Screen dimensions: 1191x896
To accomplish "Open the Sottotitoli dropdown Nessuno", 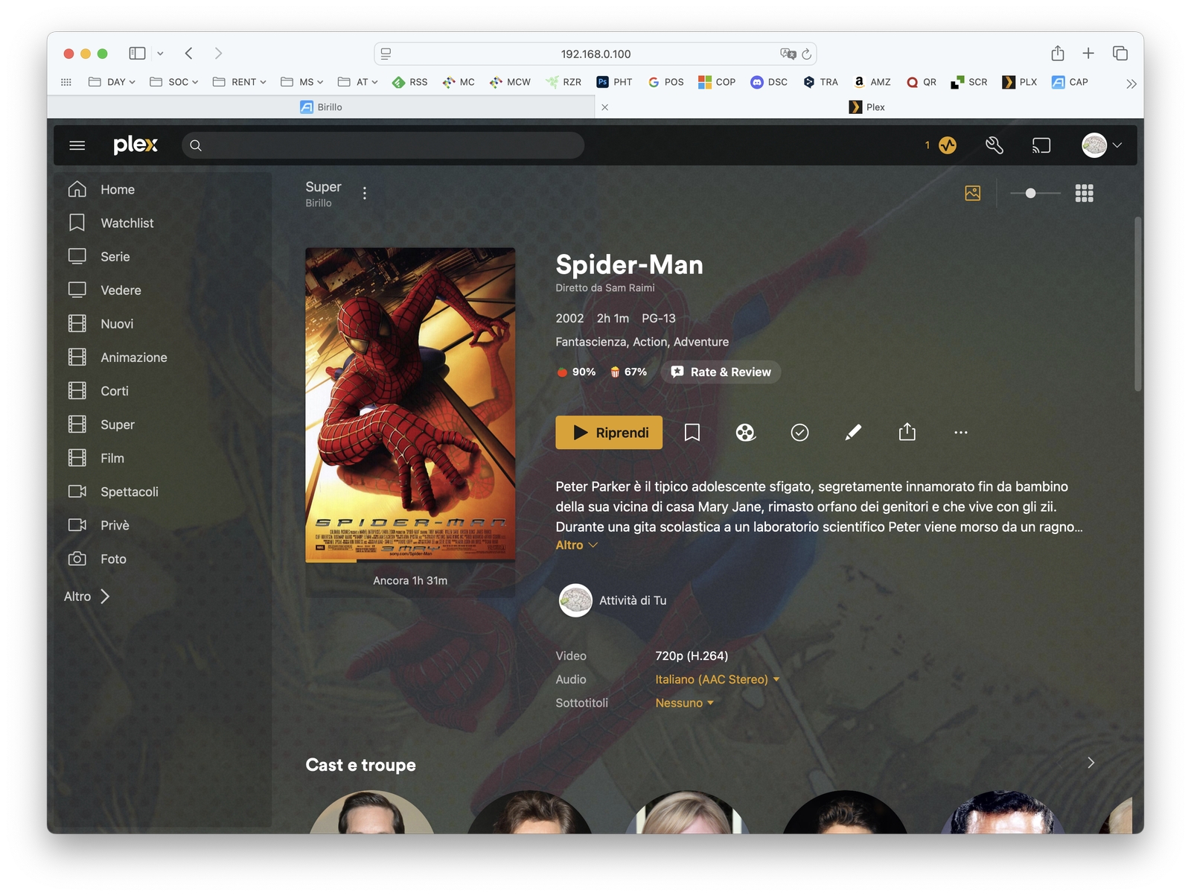I will (684, 702).
